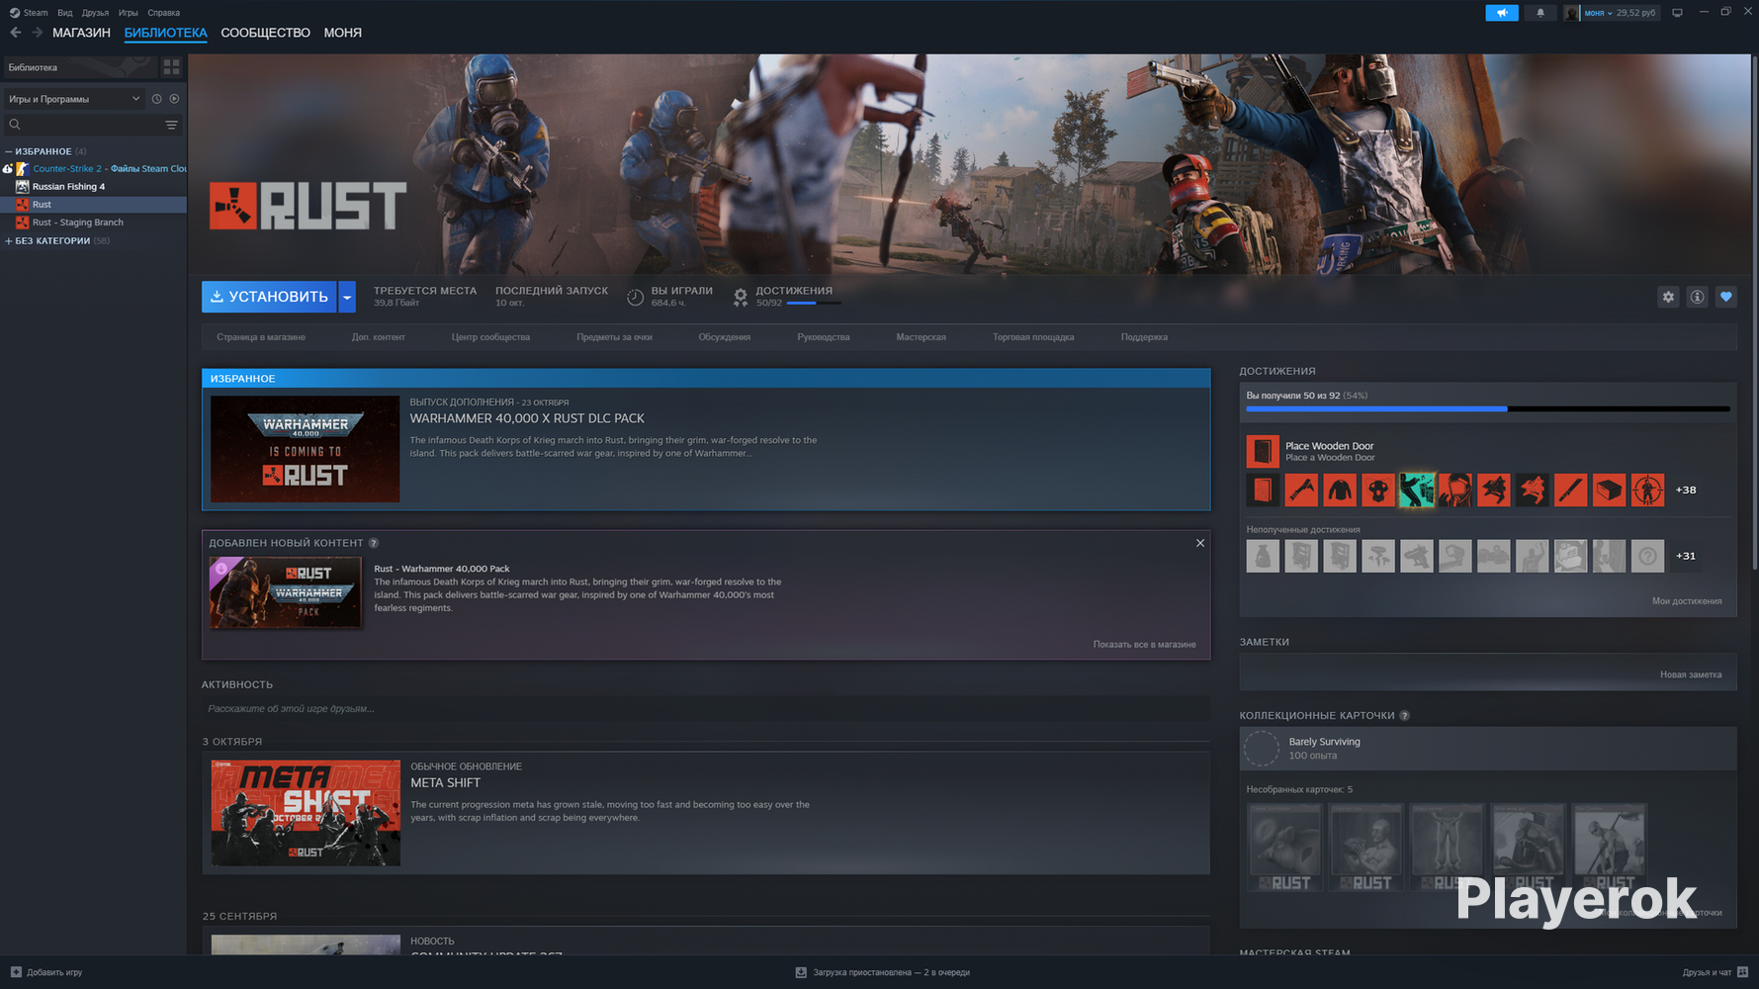Open install options arrow beside Установить

[347, 297]
